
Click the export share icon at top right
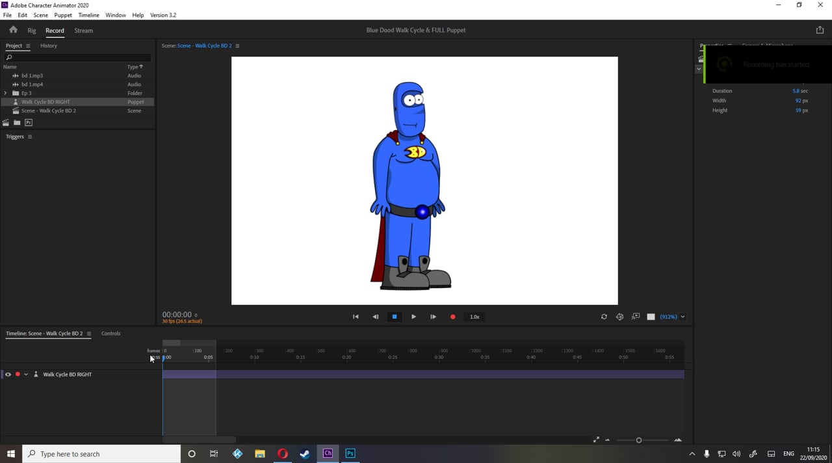820,30
